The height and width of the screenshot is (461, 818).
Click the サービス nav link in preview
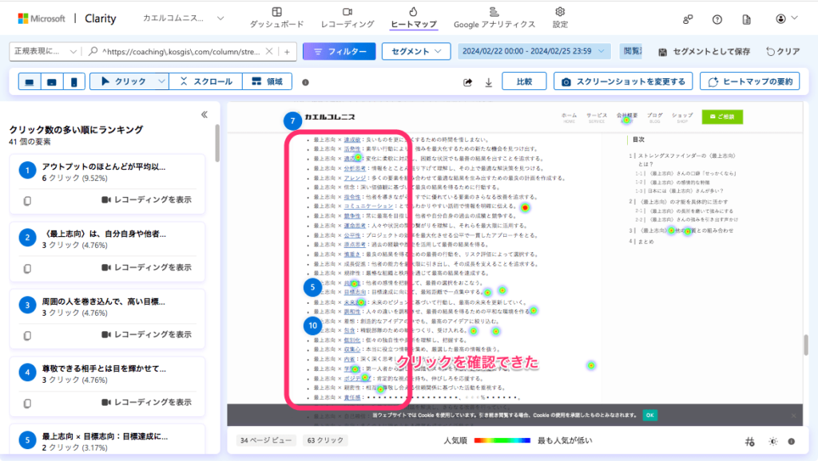click(596, 118)
